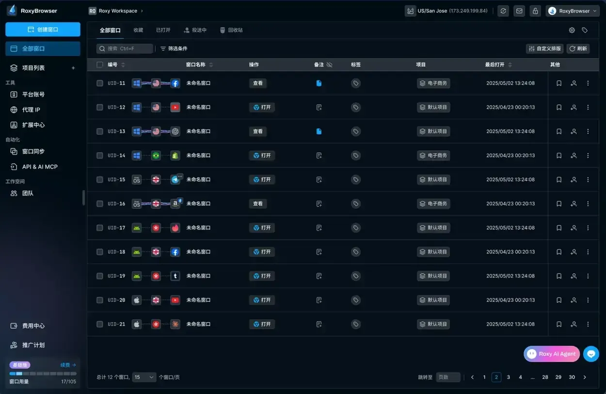This screenshot has width=606, height=394.
Task: Switch to the 收藏 tab
Action: (x=138, y=30)
